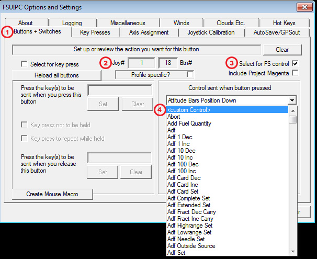Toggle Key press to repeat while held
The image size is (317, 259).
tap(24, 139)
